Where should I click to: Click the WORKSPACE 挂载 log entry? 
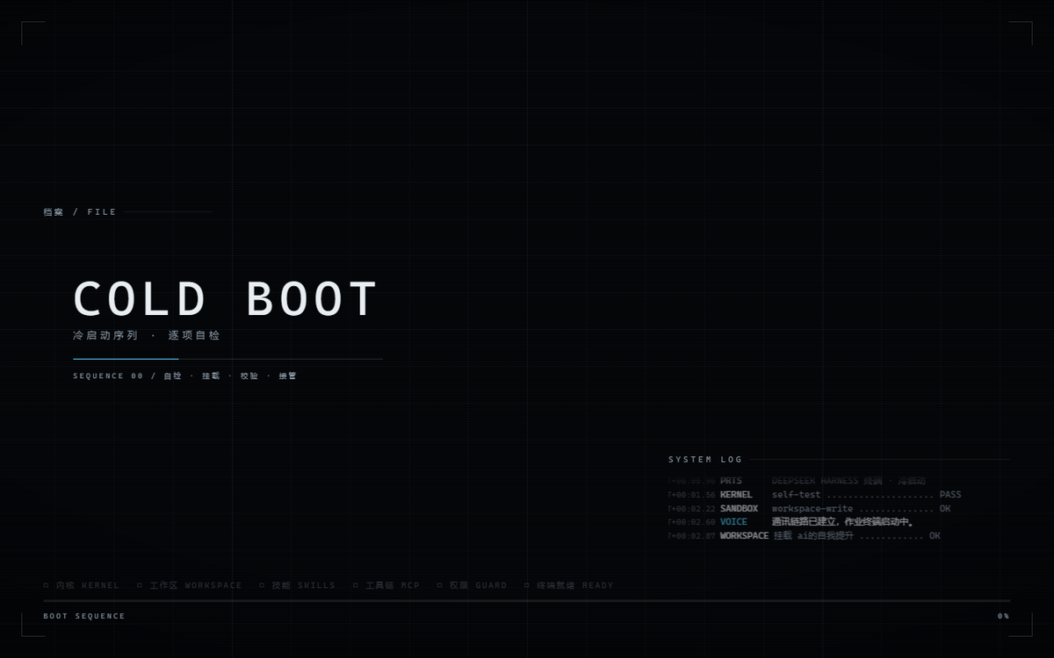point(805,535)
